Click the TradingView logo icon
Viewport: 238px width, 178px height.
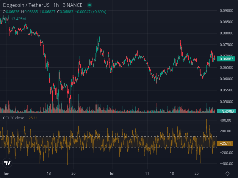(7, 163)
